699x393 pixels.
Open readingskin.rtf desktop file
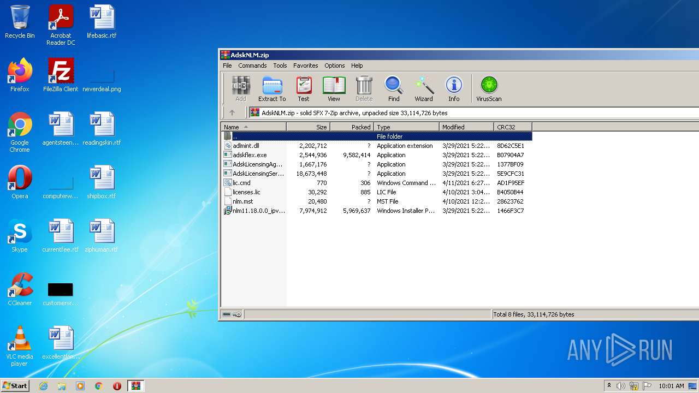(102, 129)
